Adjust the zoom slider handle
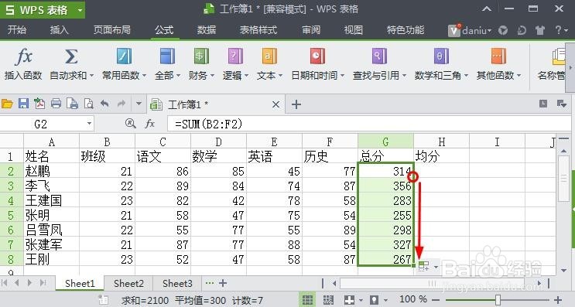This screenshot has width=575, height=307. pos(498,300)
